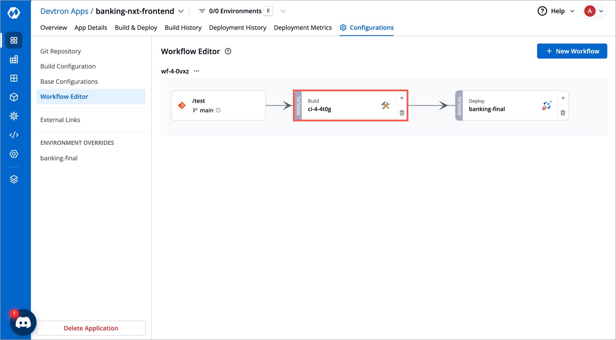
Task: Open the Discord chat bubble icon
Action: coord(23,322)
